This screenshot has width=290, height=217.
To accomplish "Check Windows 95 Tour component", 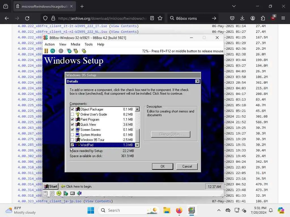I will (72, 140).
